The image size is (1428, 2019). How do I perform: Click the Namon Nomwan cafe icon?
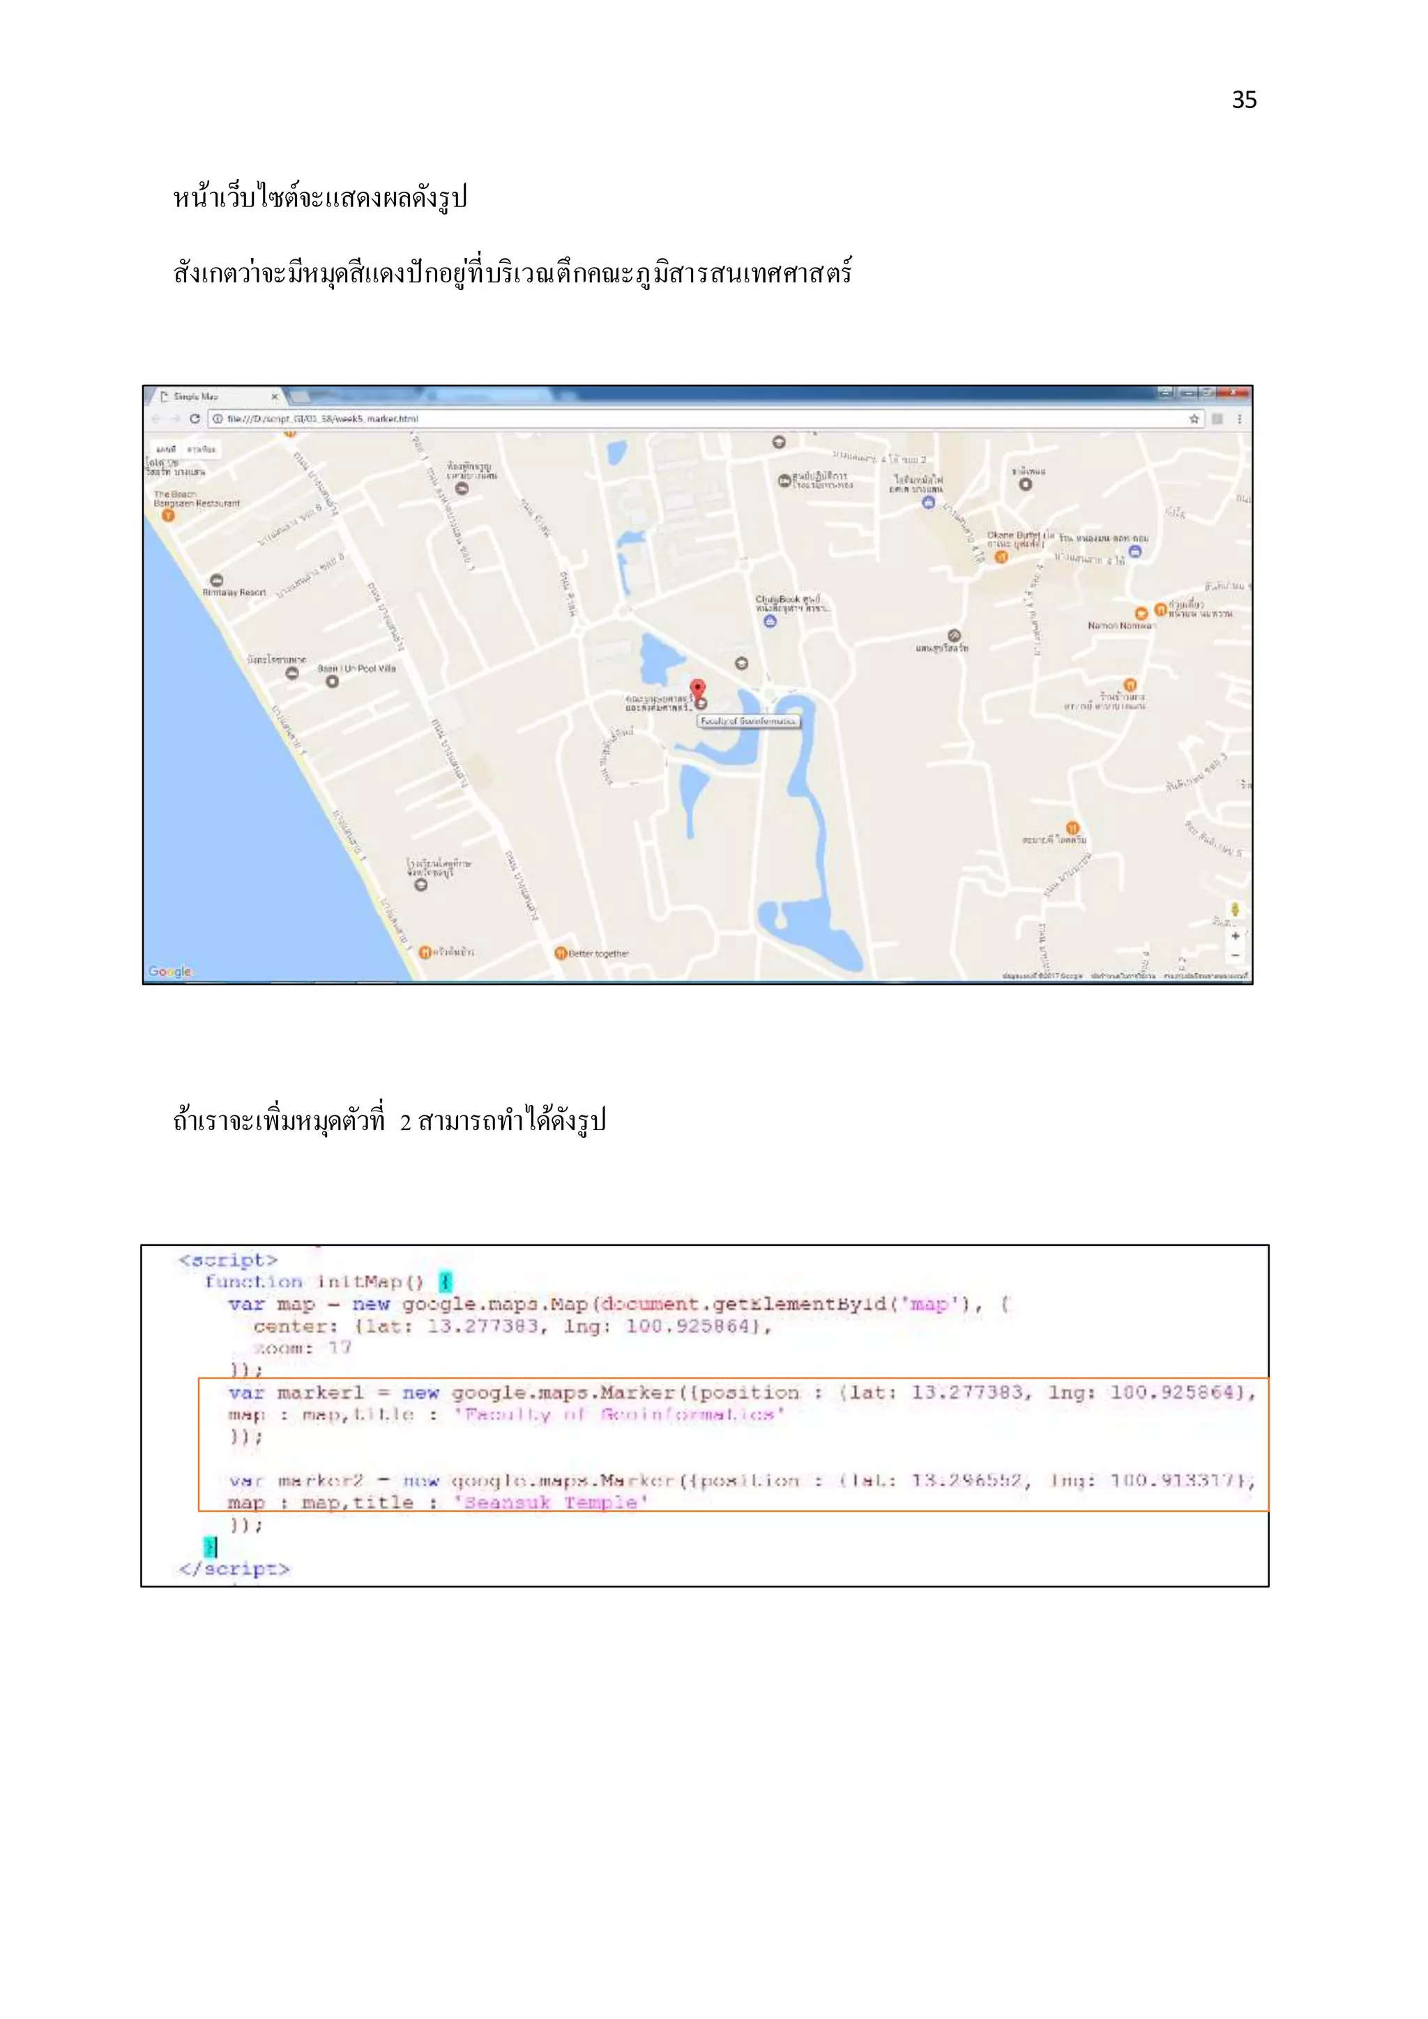1141,613
